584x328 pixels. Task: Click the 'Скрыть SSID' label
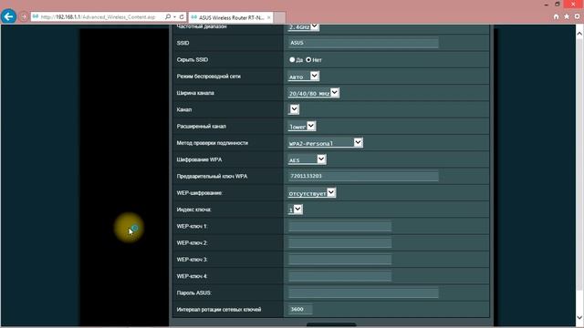193,59
